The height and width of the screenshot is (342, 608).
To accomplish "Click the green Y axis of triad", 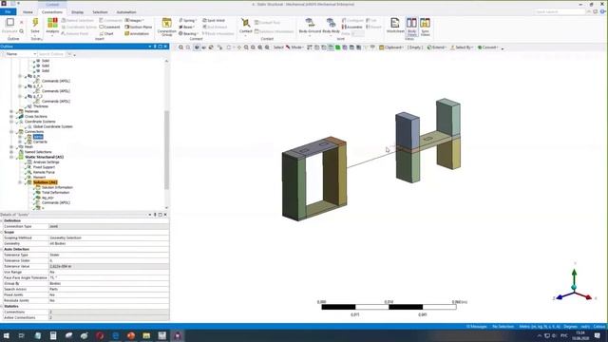I will (x=574, y=276).
